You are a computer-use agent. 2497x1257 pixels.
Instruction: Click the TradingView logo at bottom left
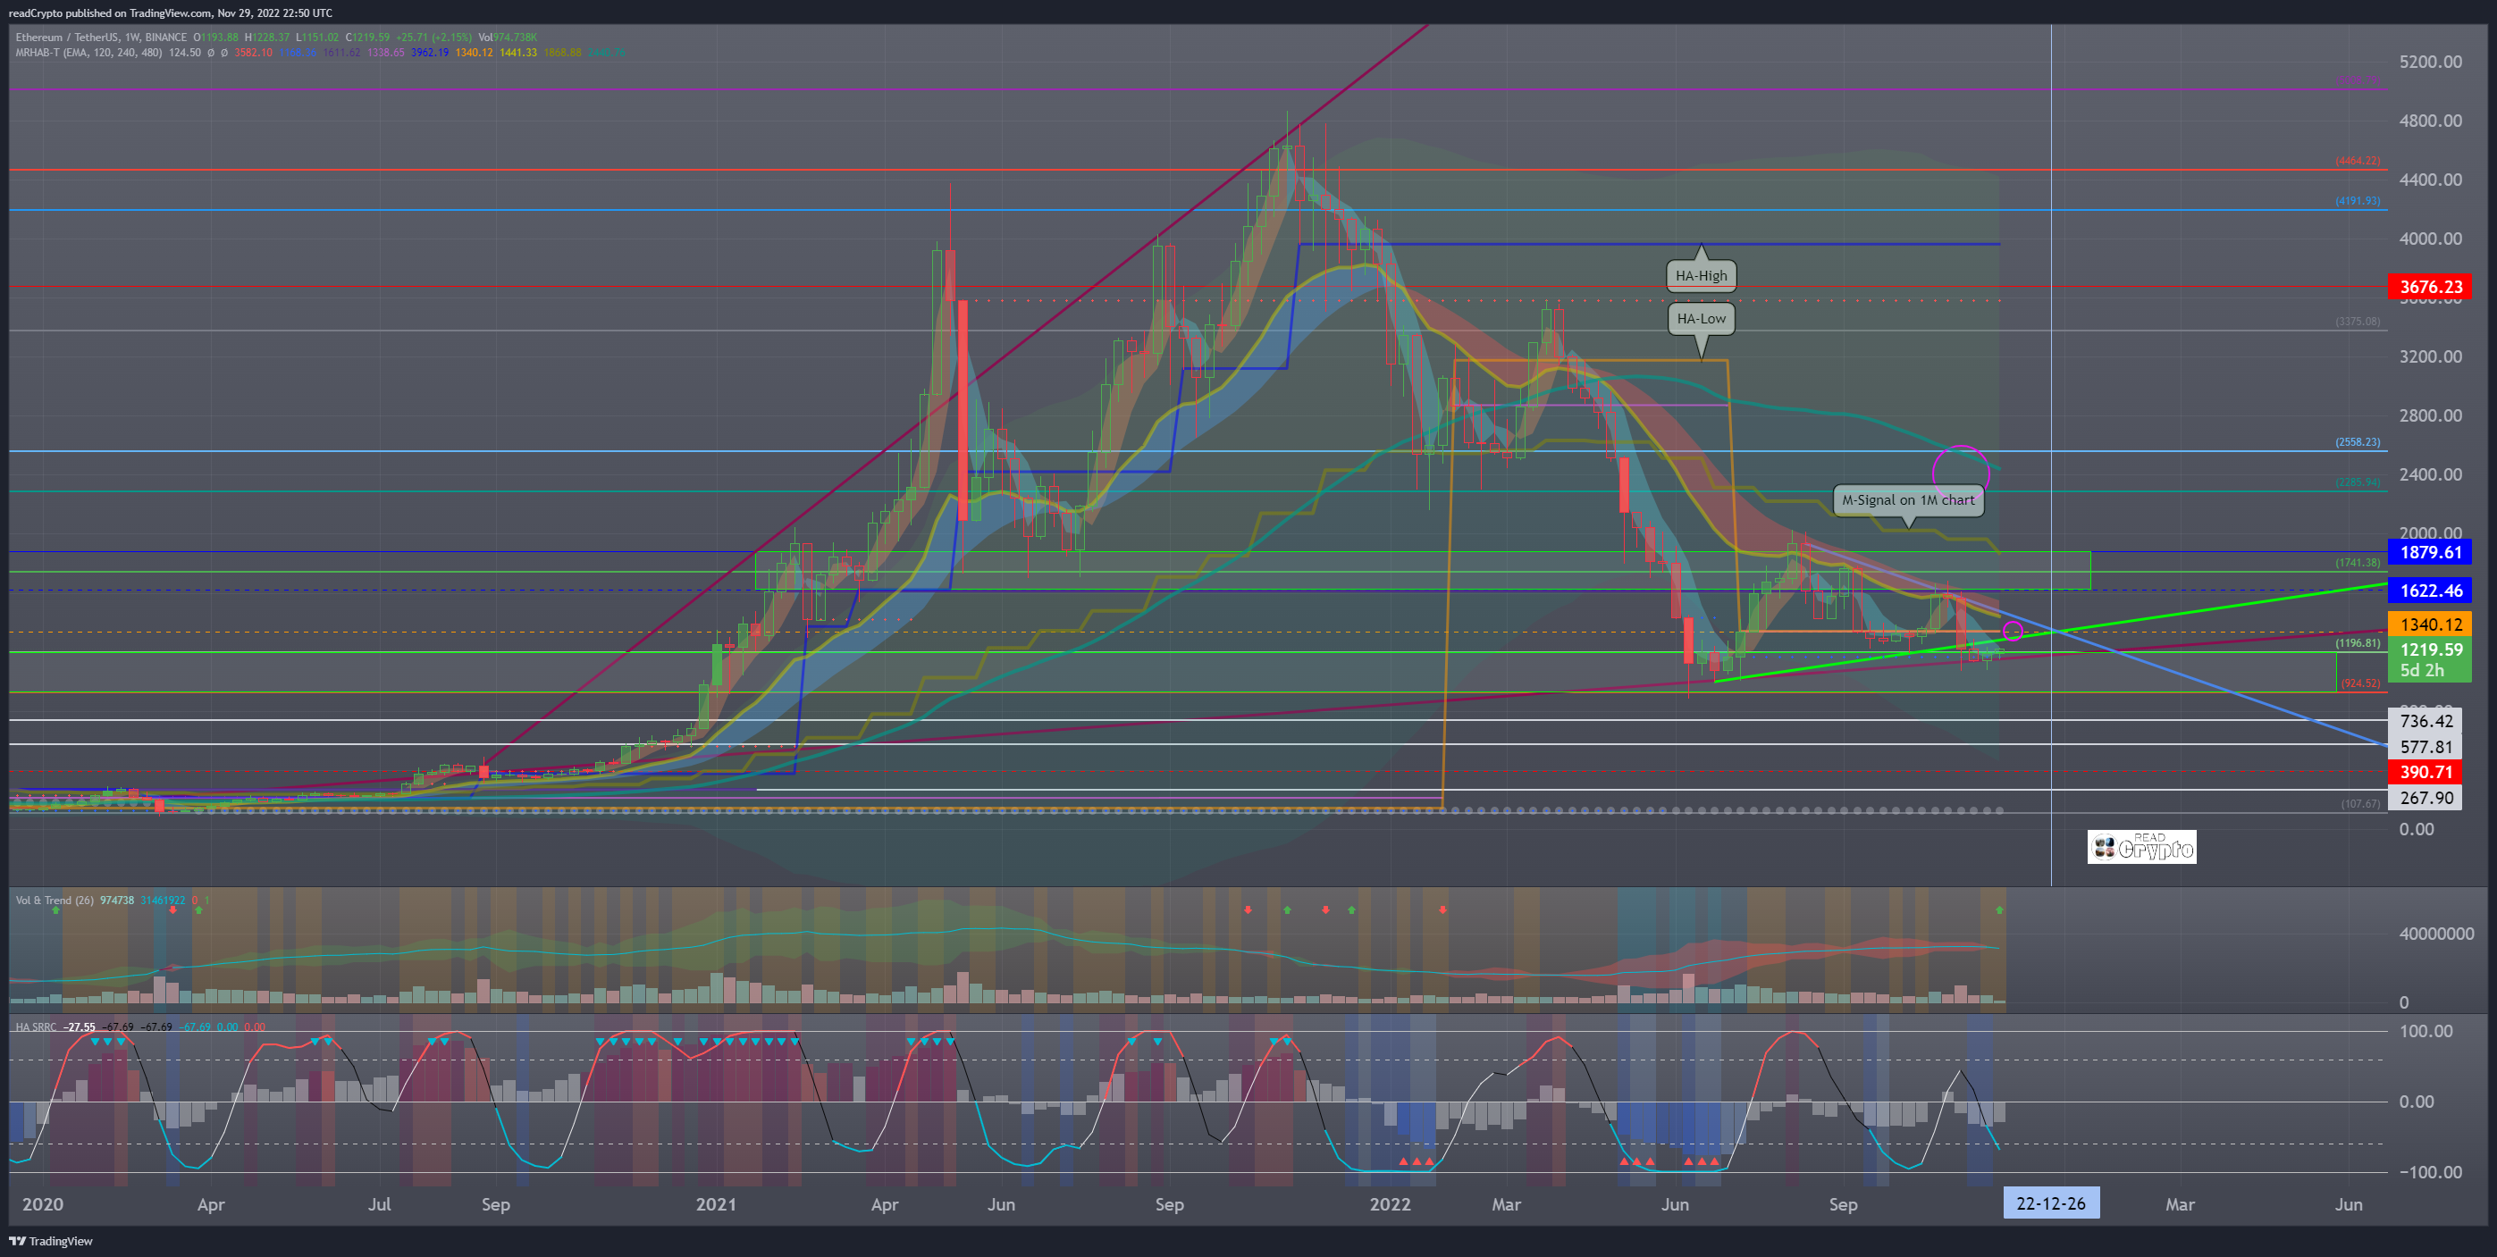pos(50,1241)
